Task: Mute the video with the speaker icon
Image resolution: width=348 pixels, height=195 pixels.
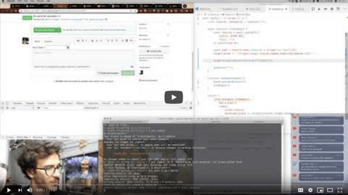Action: (29, 190)
